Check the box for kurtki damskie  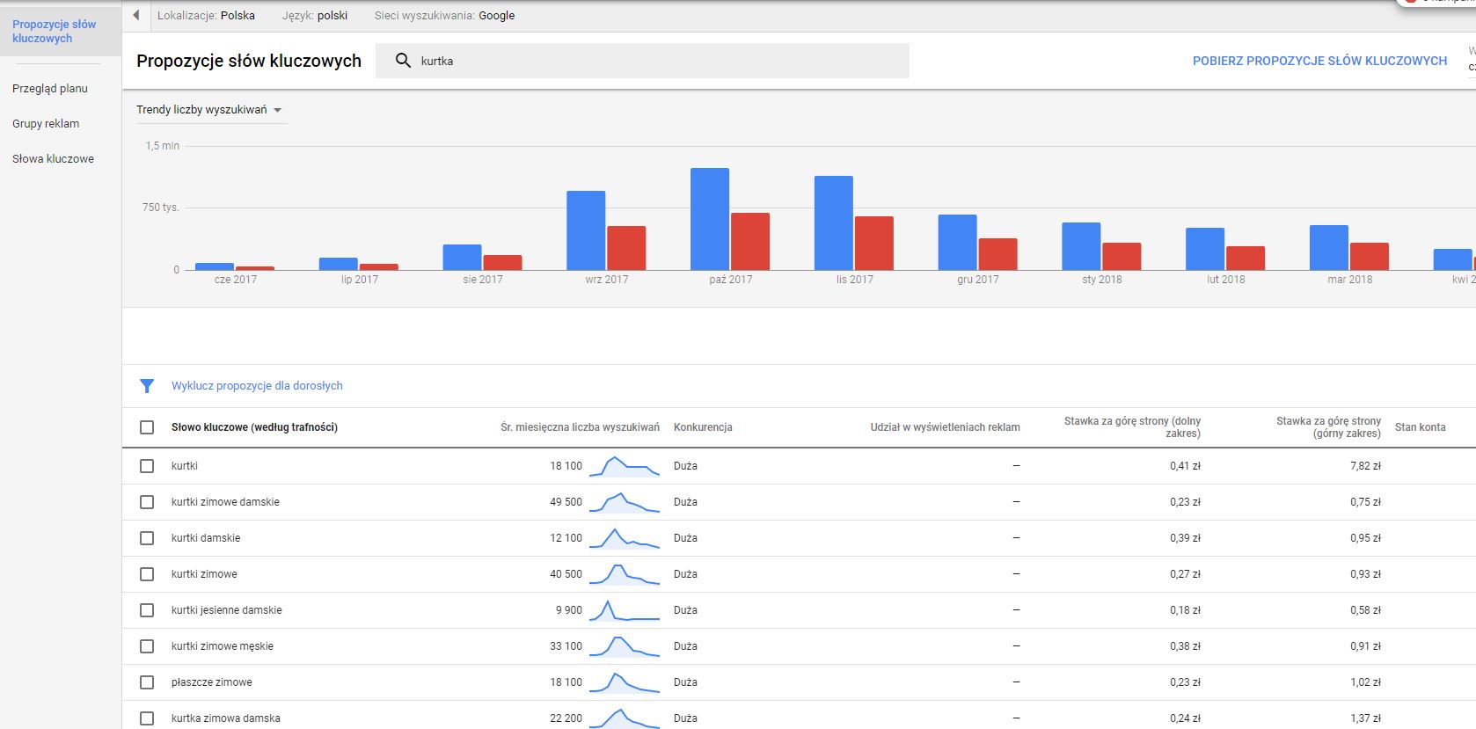tap(147, 538)
